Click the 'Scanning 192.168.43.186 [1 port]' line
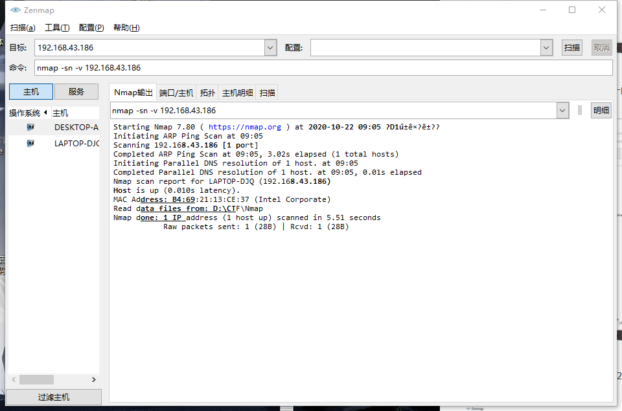622x411 pixels. 186,145
